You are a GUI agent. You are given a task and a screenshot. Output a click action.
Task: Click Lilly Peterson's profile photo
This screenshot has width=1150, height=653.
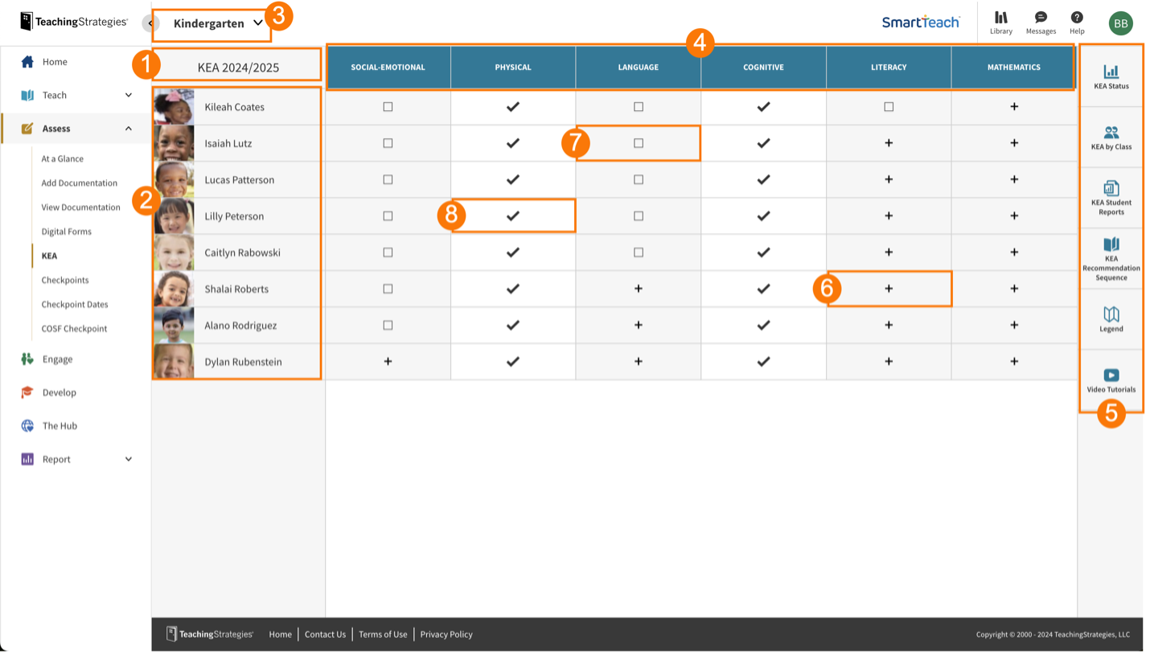pos(174,216)
